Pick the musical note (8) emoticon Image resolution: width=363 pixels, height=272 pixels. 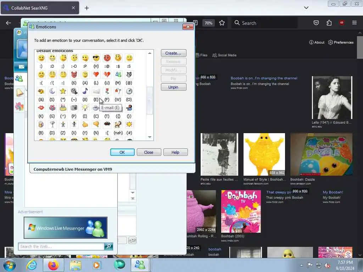(x=85, y=91)
